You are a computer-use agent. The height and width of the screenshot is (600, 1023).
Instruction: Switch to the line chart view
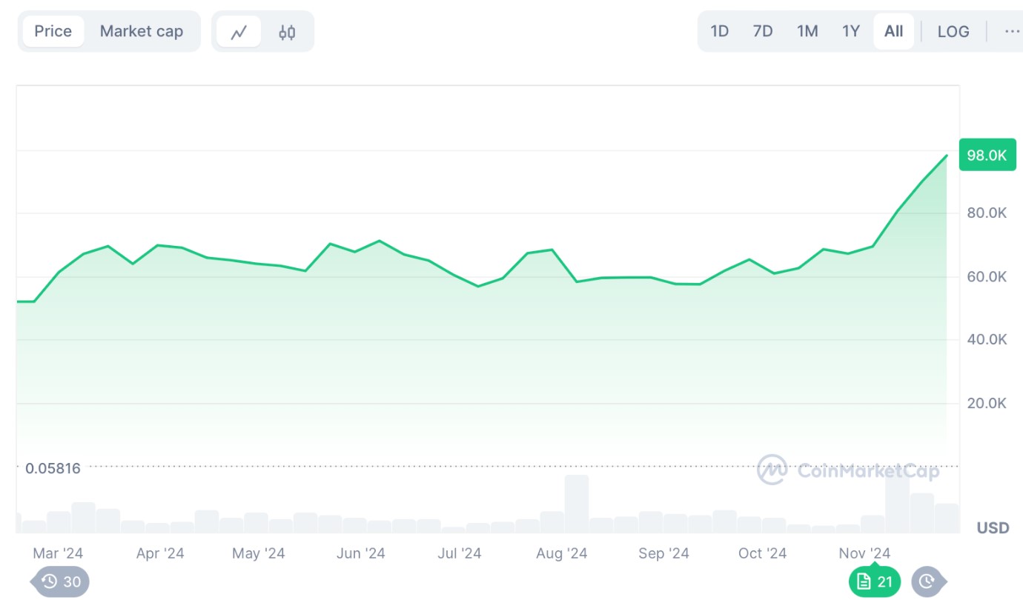coord(239,32)
